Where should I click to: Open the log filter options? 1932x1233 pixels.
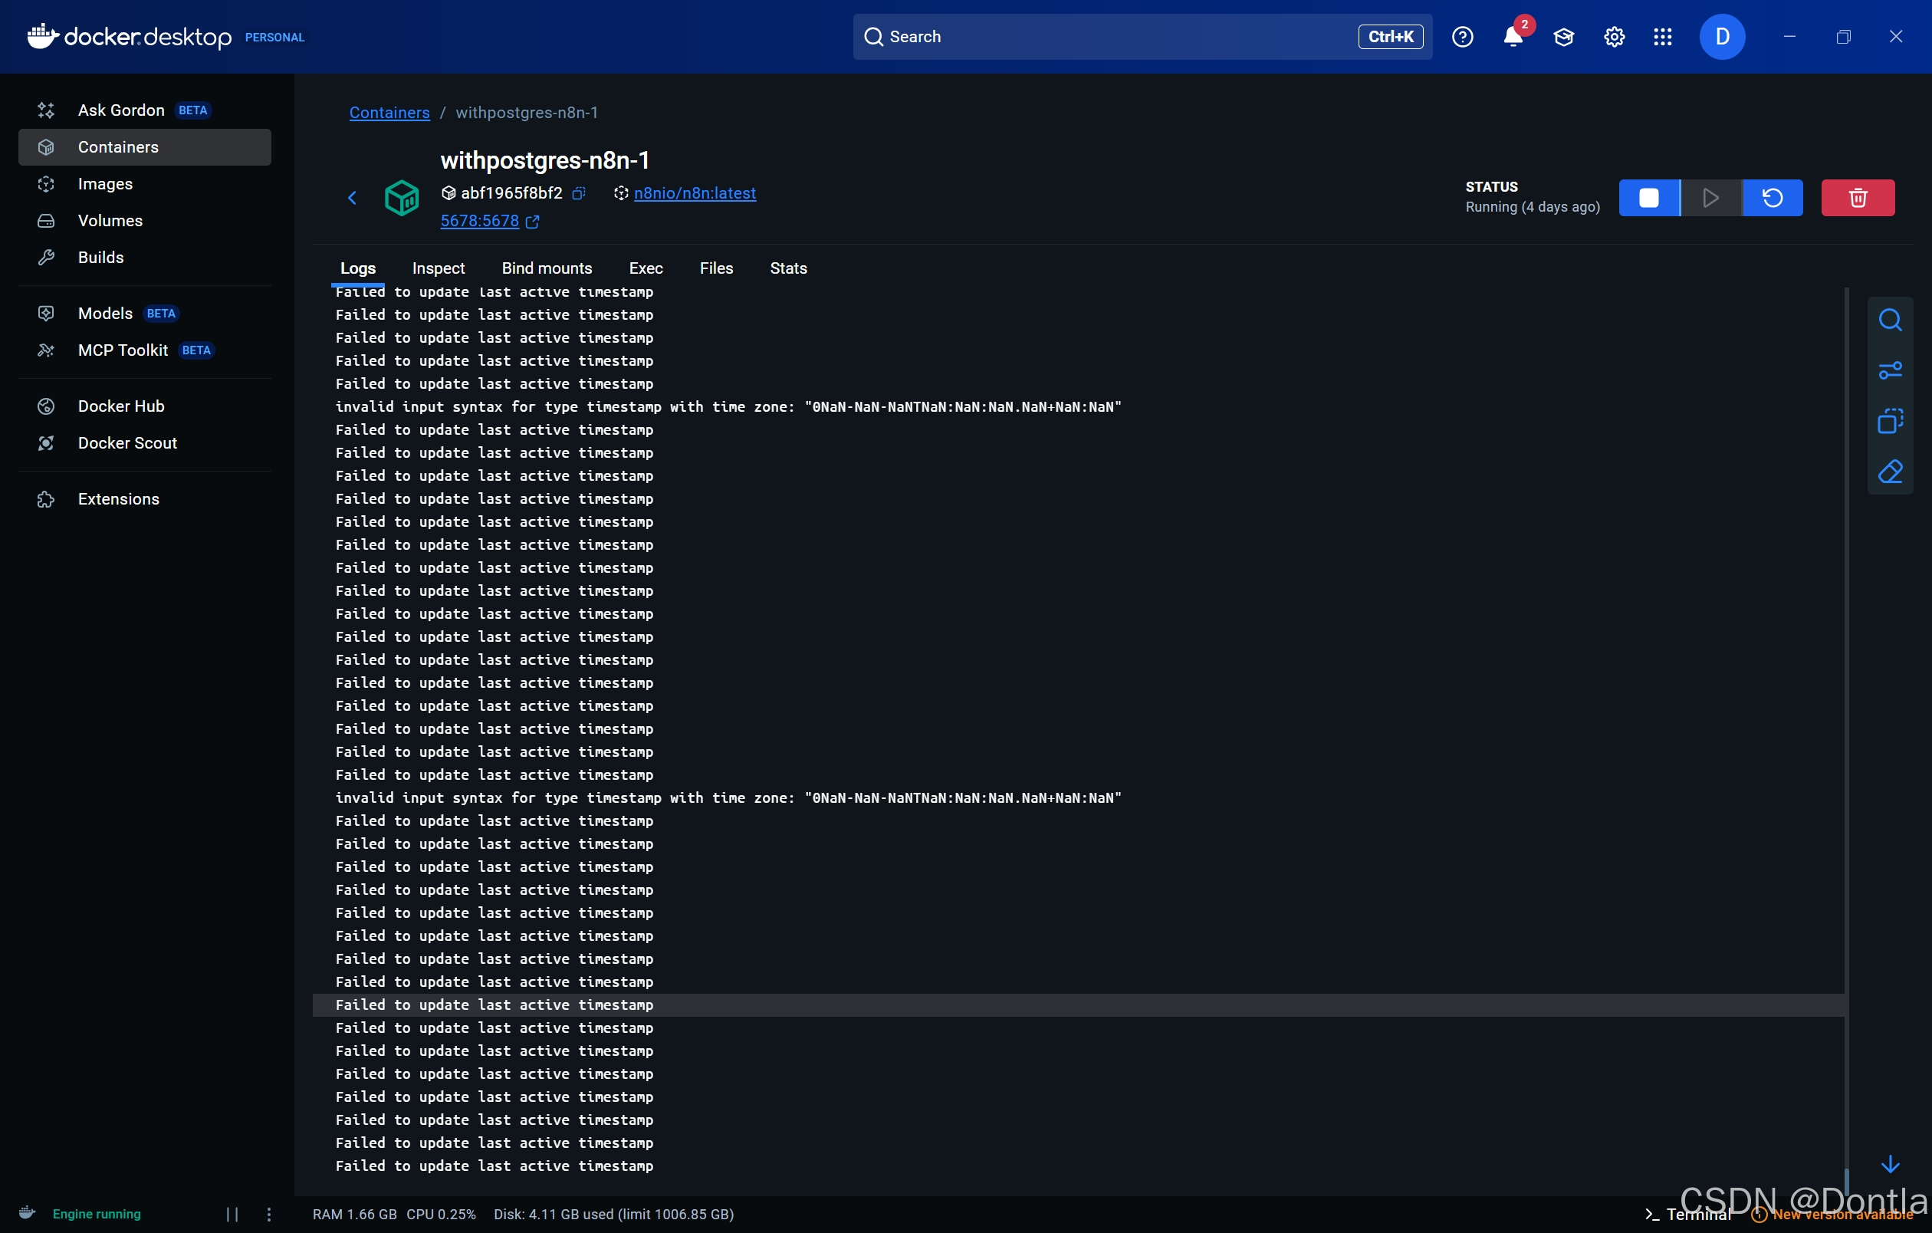pos(1891,370)
